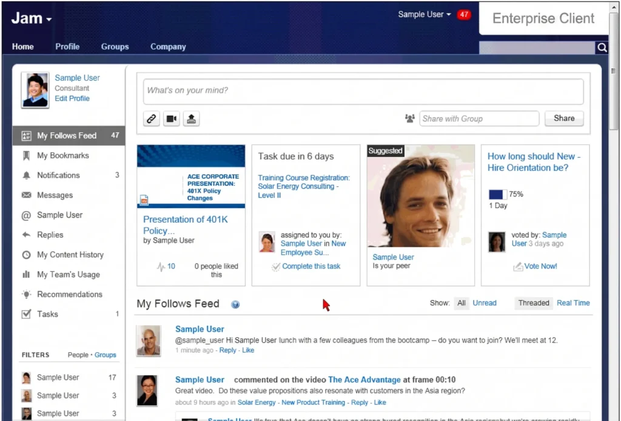Reply to the lunch invitation post
This screenshot has width=621, height=421.
pos(228,350)
